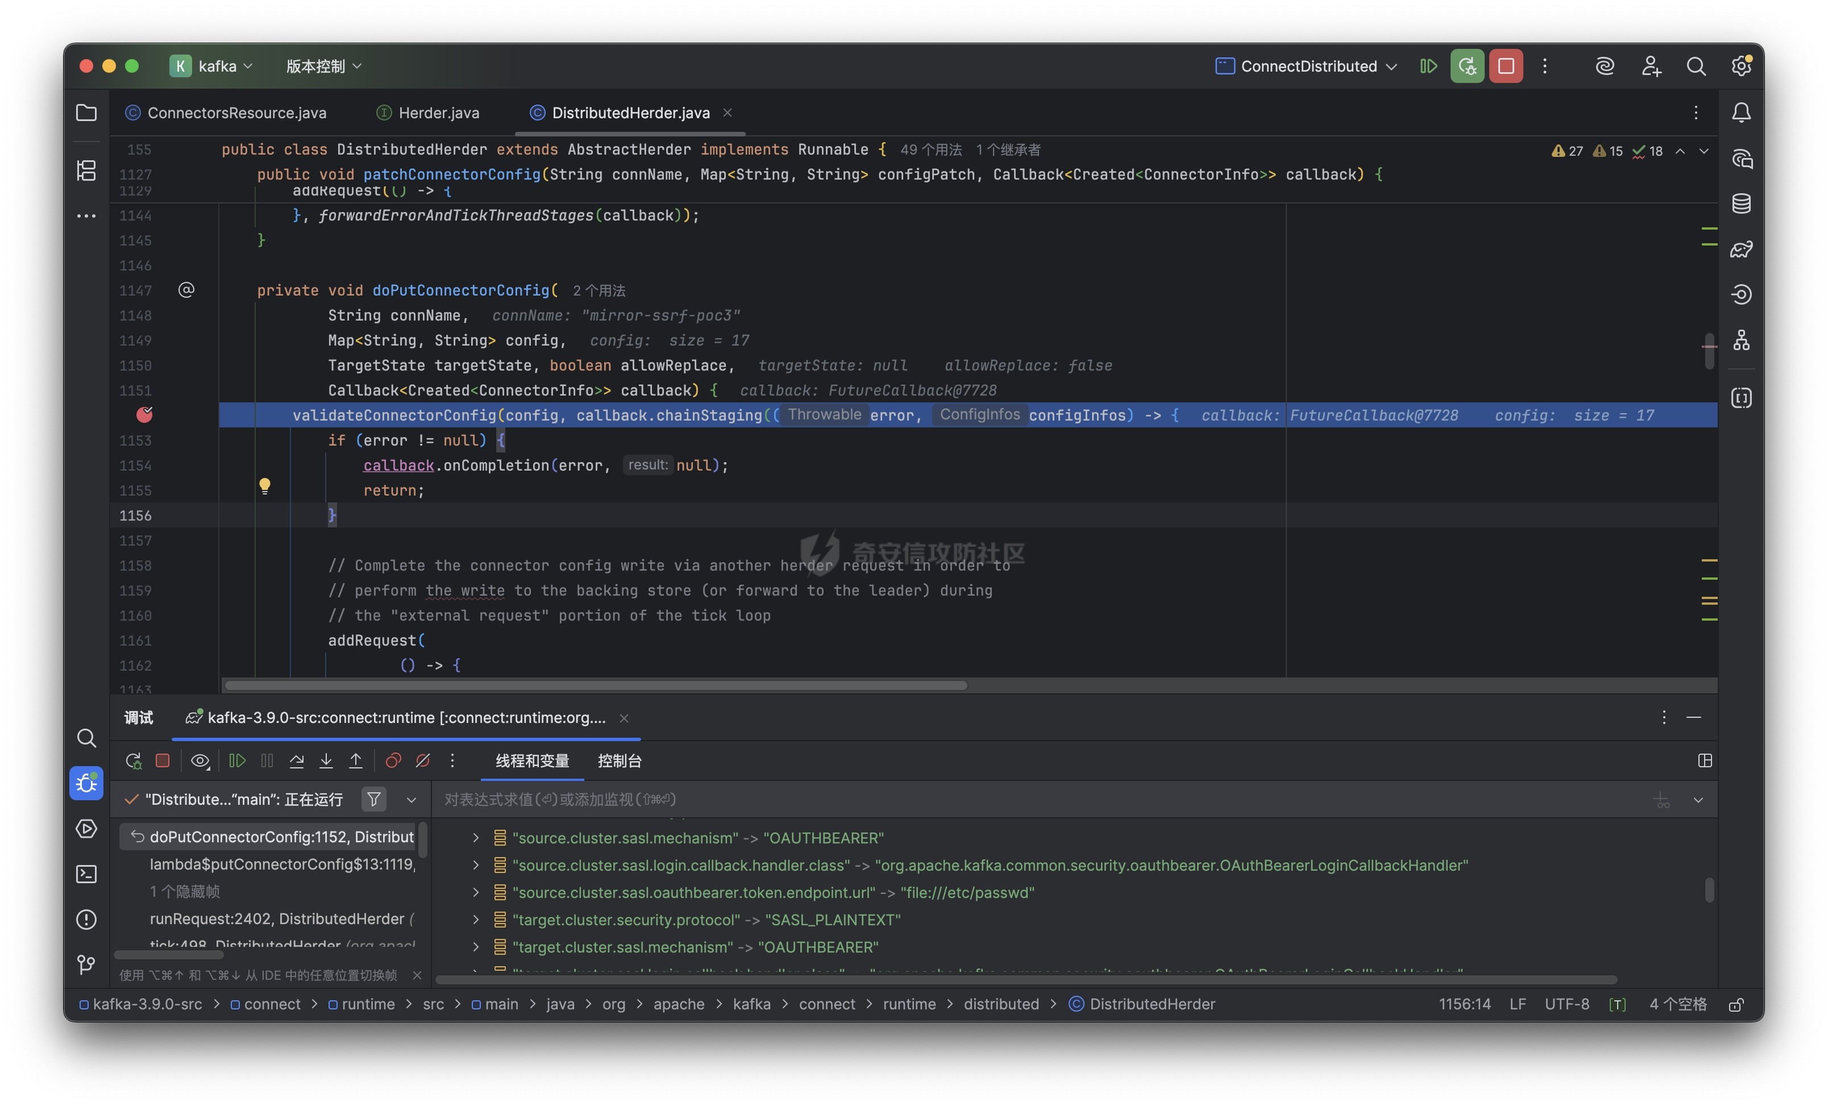Rerun debug session in debug toolbar

134,760
